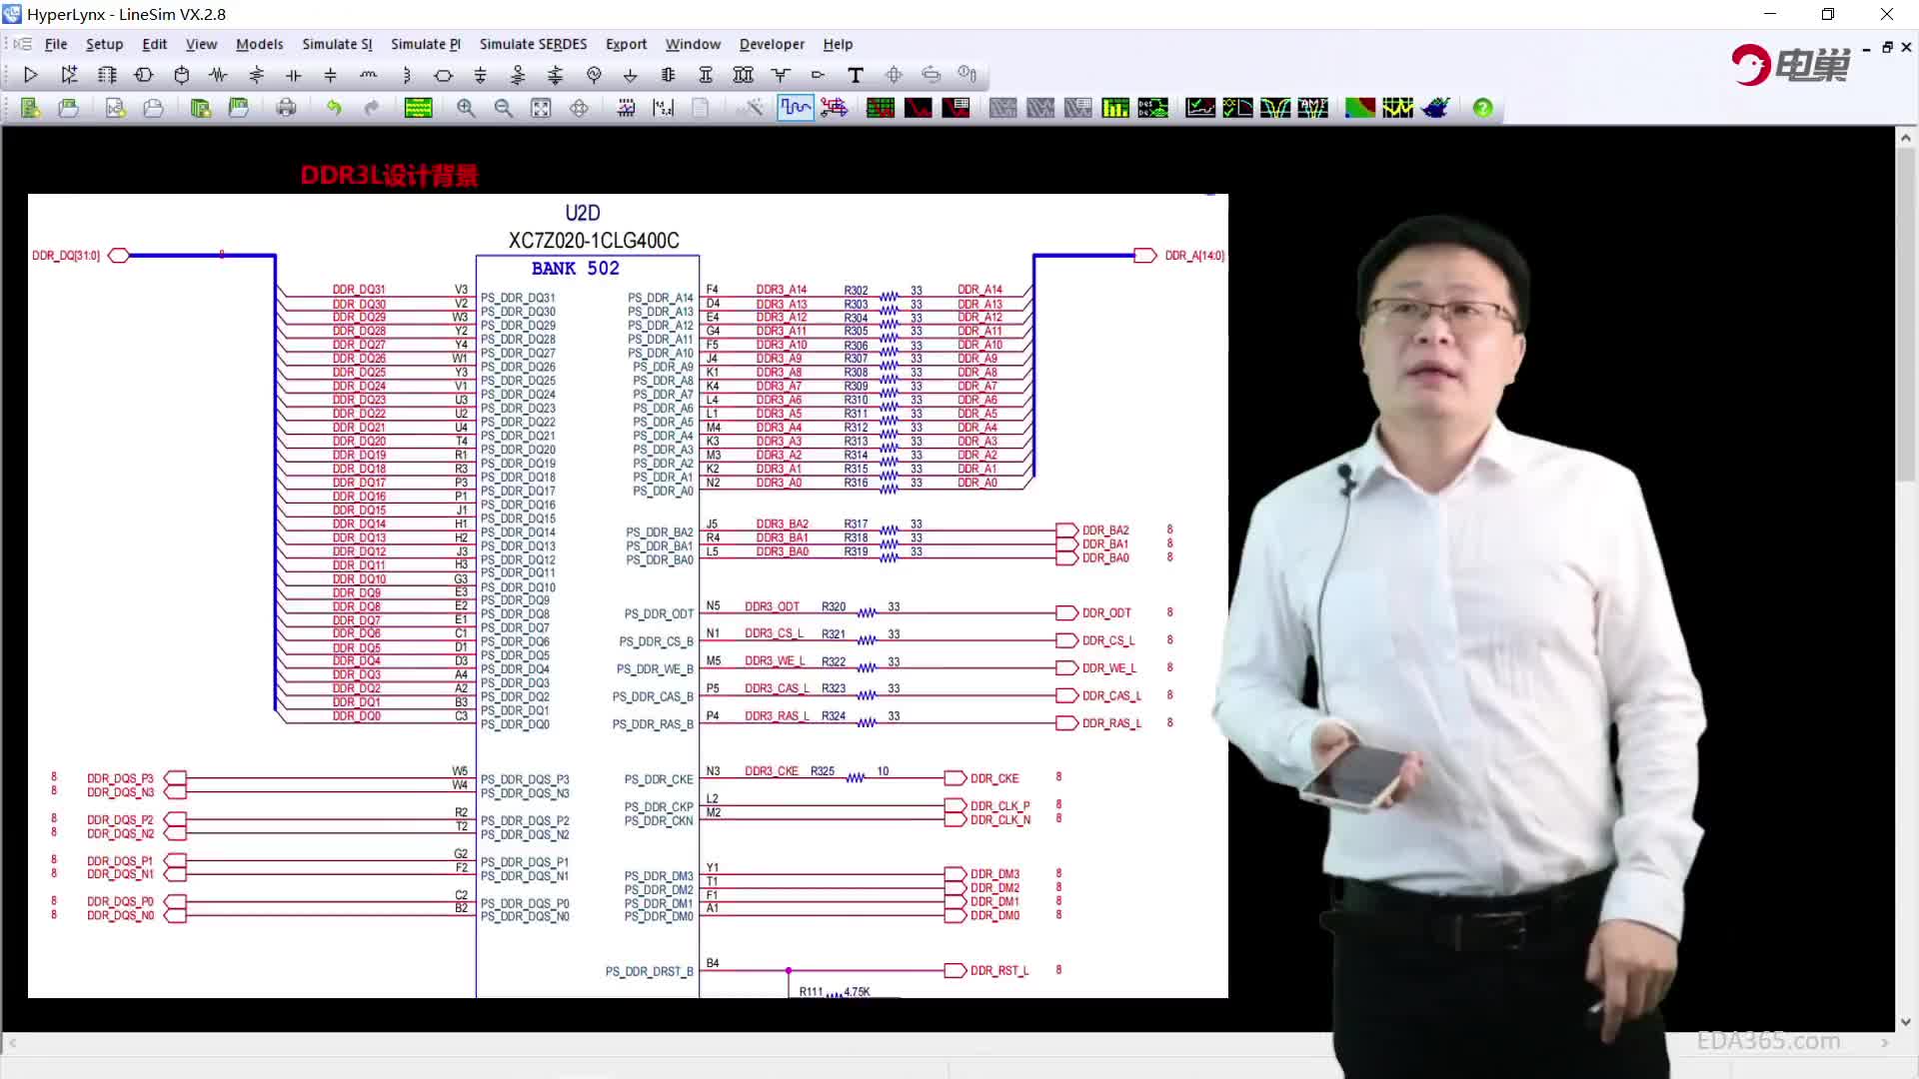Click the green help question mark
The height and width of the screenshot is (1079, 1919).
[1483, 108]
